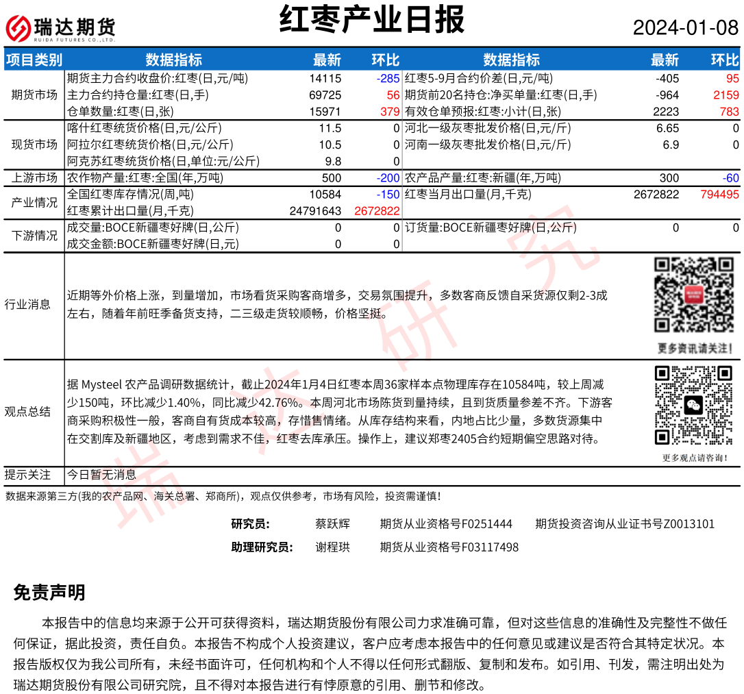The height and width of the screenshot is (694, 744).
Task: Select the 观点总结 section label
Action: point(27,412)
